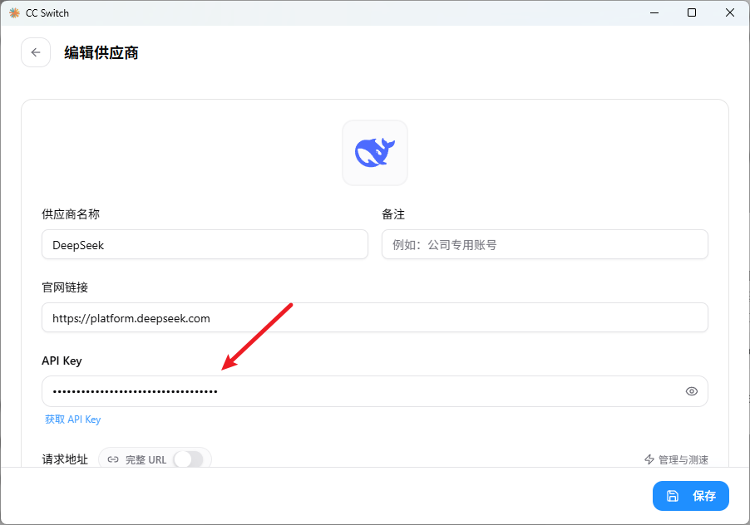Click the API Key label text

pos(62,361)
